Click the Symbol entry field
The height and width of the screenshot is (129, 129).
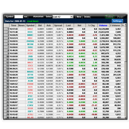(19, 17)
